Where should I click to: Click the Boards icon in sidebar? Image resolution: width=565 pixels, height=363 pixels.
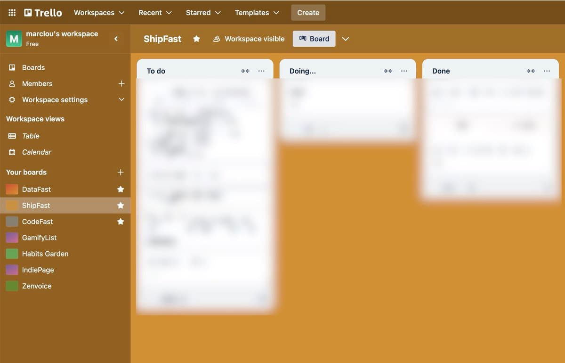point(12,67)
